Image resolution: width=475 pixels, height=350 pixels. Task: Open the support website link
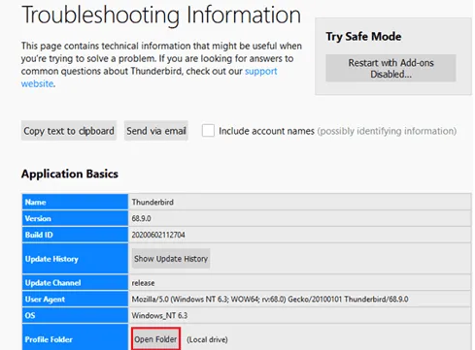261,71
